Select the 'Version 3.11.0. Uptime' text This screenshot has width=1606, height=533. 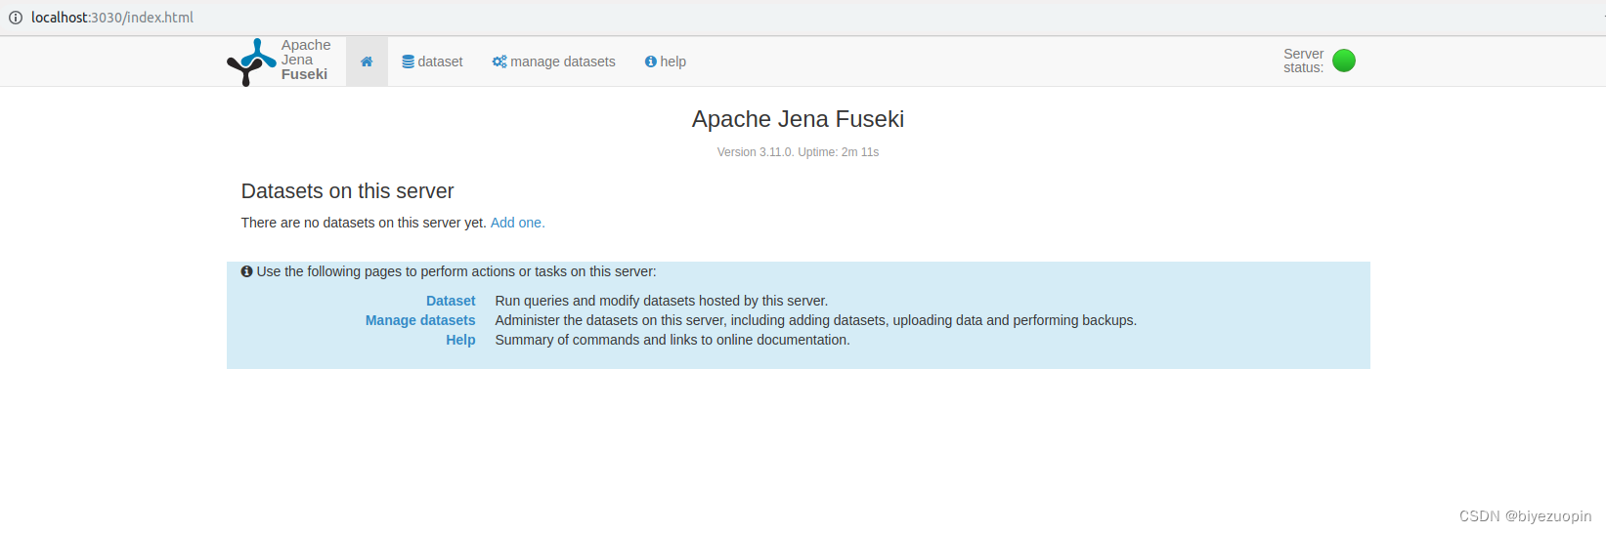click(798, 152)
